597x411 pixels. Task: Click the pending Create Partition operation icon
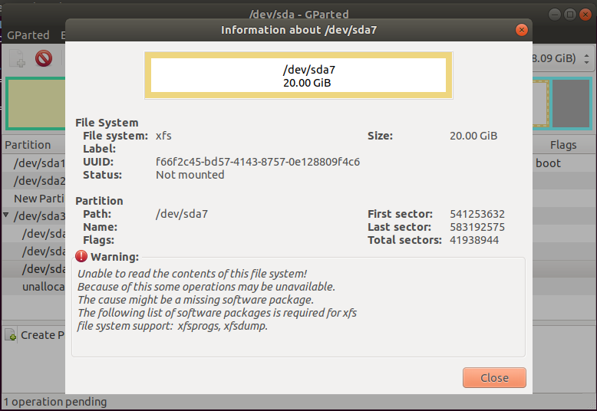[11, 335]
